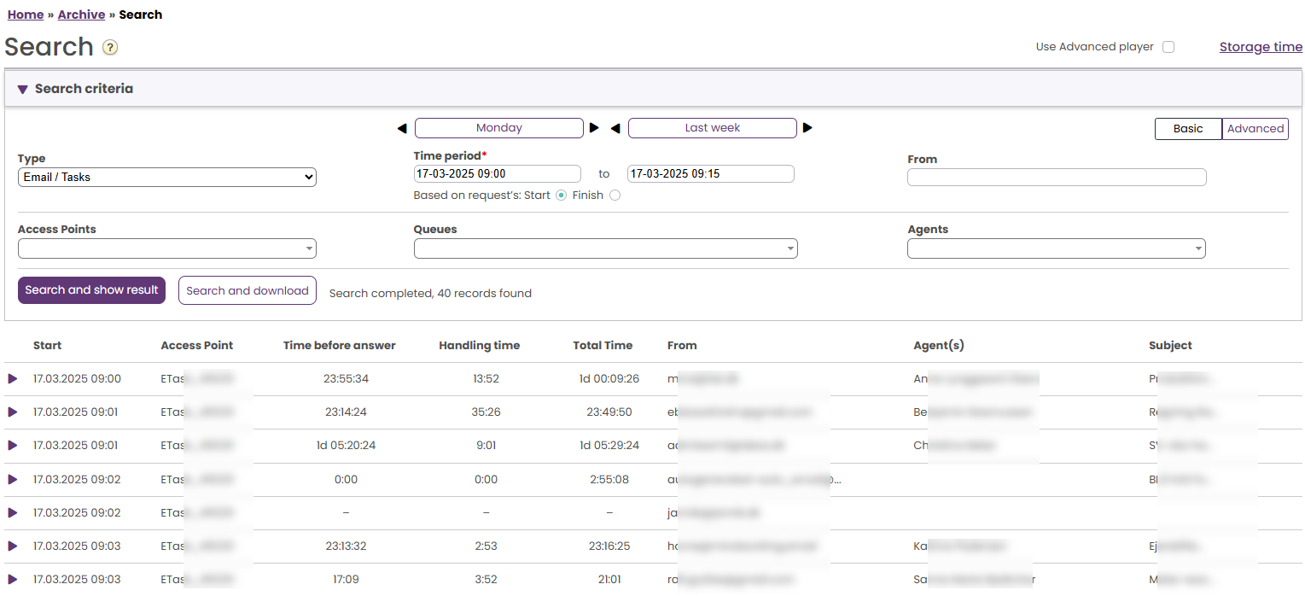Enable the Use Advanced player checkbox
The image size is (1305, 596).
pyautogui.click(x=1168, y=47)
